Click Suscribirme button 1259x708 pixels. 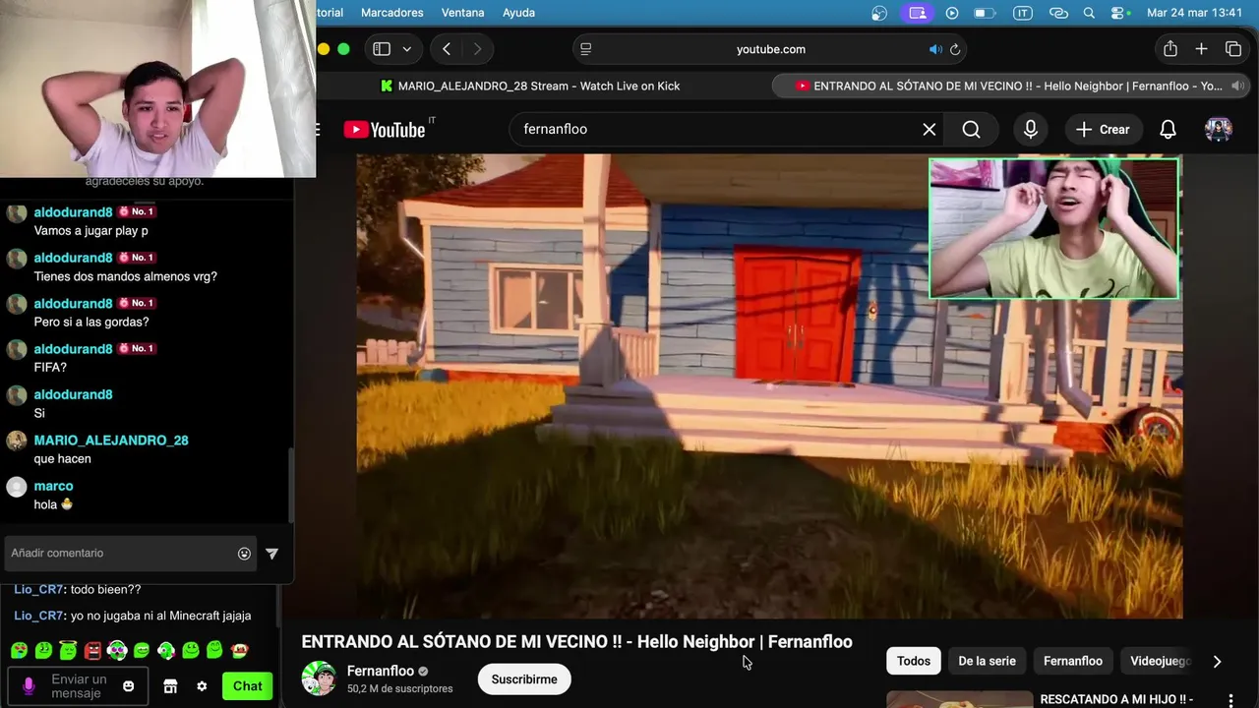click(x=524, y=679)
